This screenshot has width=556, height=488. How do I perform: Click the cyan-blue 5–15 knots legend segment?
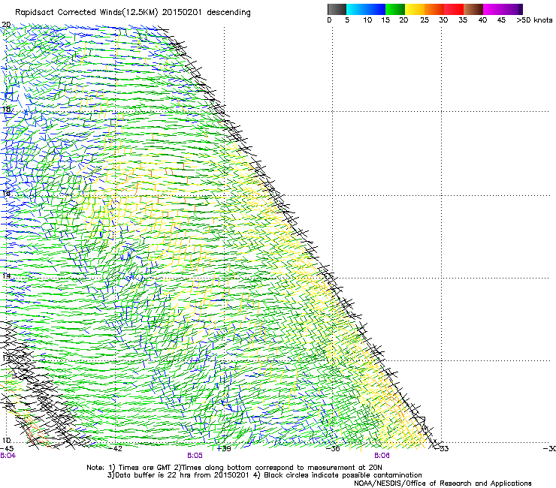click(x=366, y=9)
